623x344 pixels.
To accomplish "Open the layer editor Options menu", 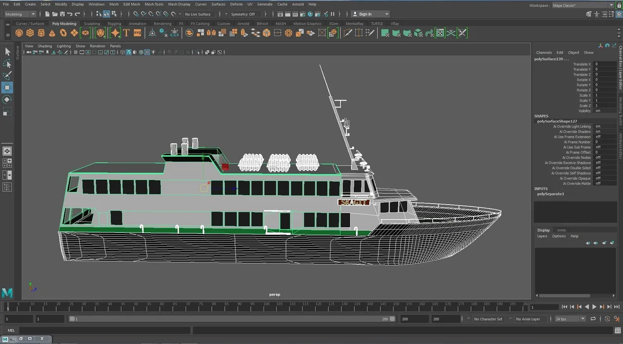I will [559, 236].
